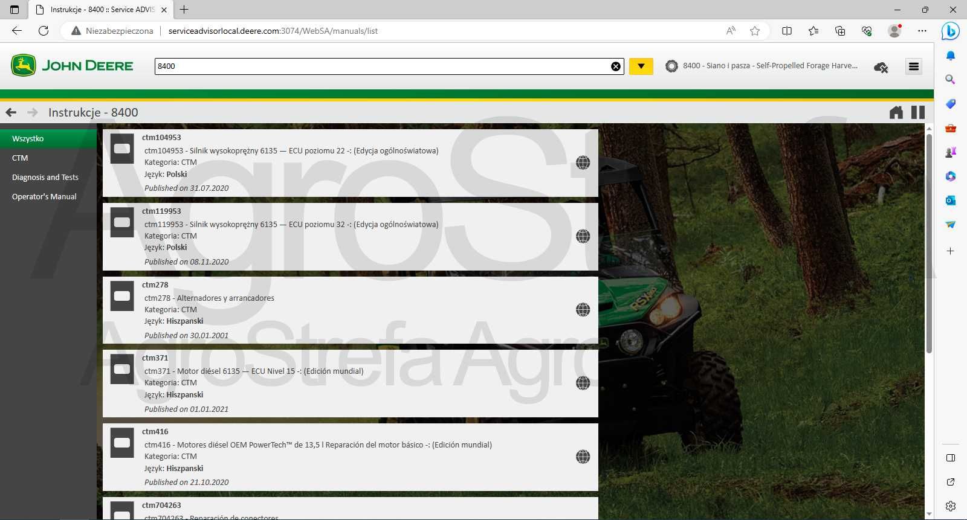Click the page vertical scrollbar thumb
This screenshot has width=967, height=520.
coord(929,243)
